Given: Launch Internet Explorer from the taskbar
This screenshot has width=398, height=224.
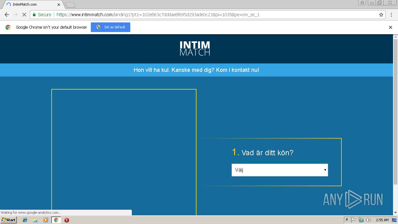Looking at the screenshot, I should tap(25, 220).
